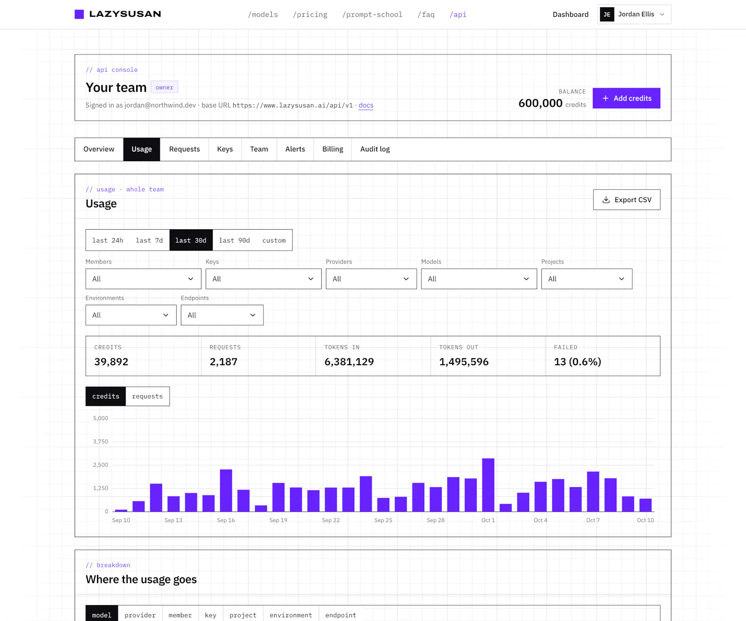The image size is (746, 621).
Task: Open the Usage tab
Action: 142,150
